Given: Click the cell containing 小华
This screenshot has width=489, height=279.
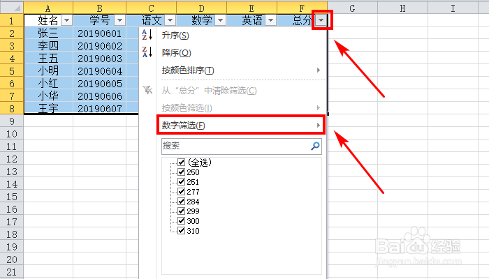Looking at the screenshot, I should [x=48, y=96].
